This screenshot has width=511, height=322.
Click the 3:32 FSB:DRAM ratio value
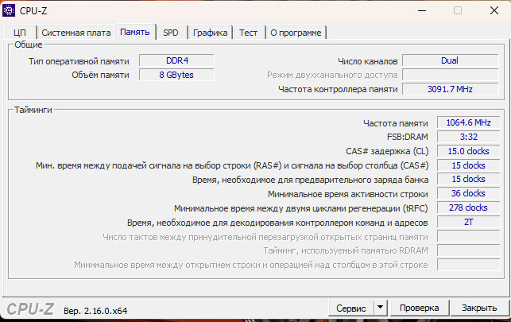pos(468,137)
